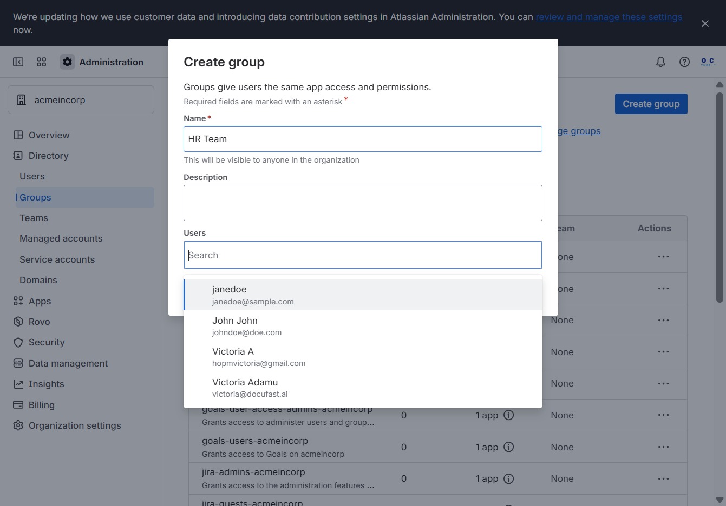
Task: Click the Users search field
Action: (363, 255)
